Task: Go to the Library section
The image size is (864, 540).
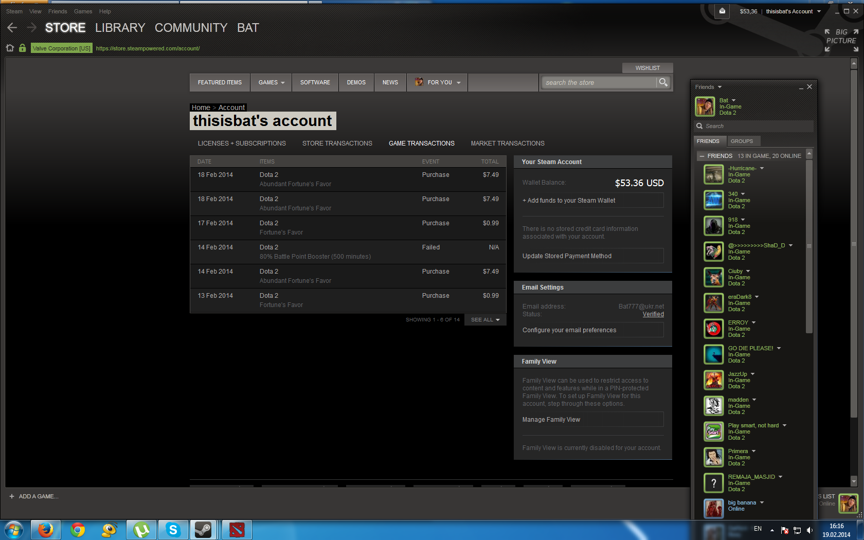Action: pyautogui.click(x=120, y=28)
